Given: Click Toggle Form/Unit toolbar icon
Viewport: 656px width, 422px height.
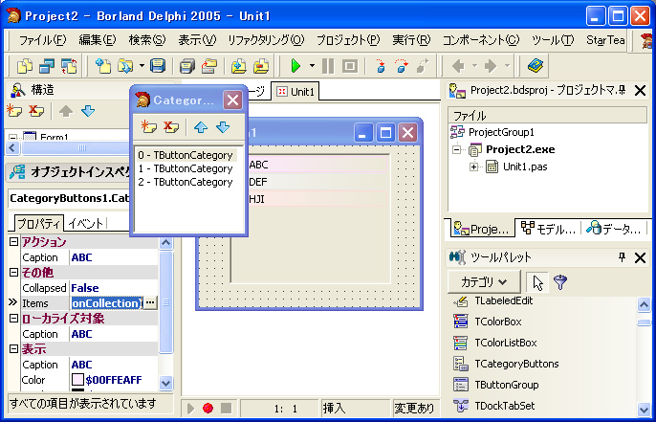Looking at the screenshot, I should 69,66.
